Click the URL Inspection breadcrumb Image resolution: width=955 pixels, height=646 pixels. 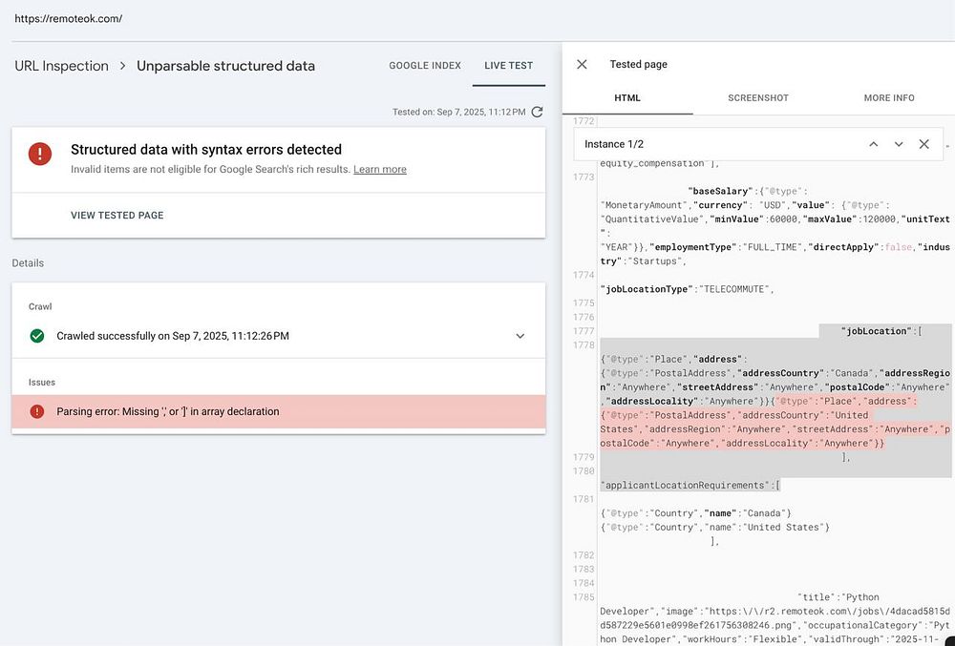pos(61,66)
